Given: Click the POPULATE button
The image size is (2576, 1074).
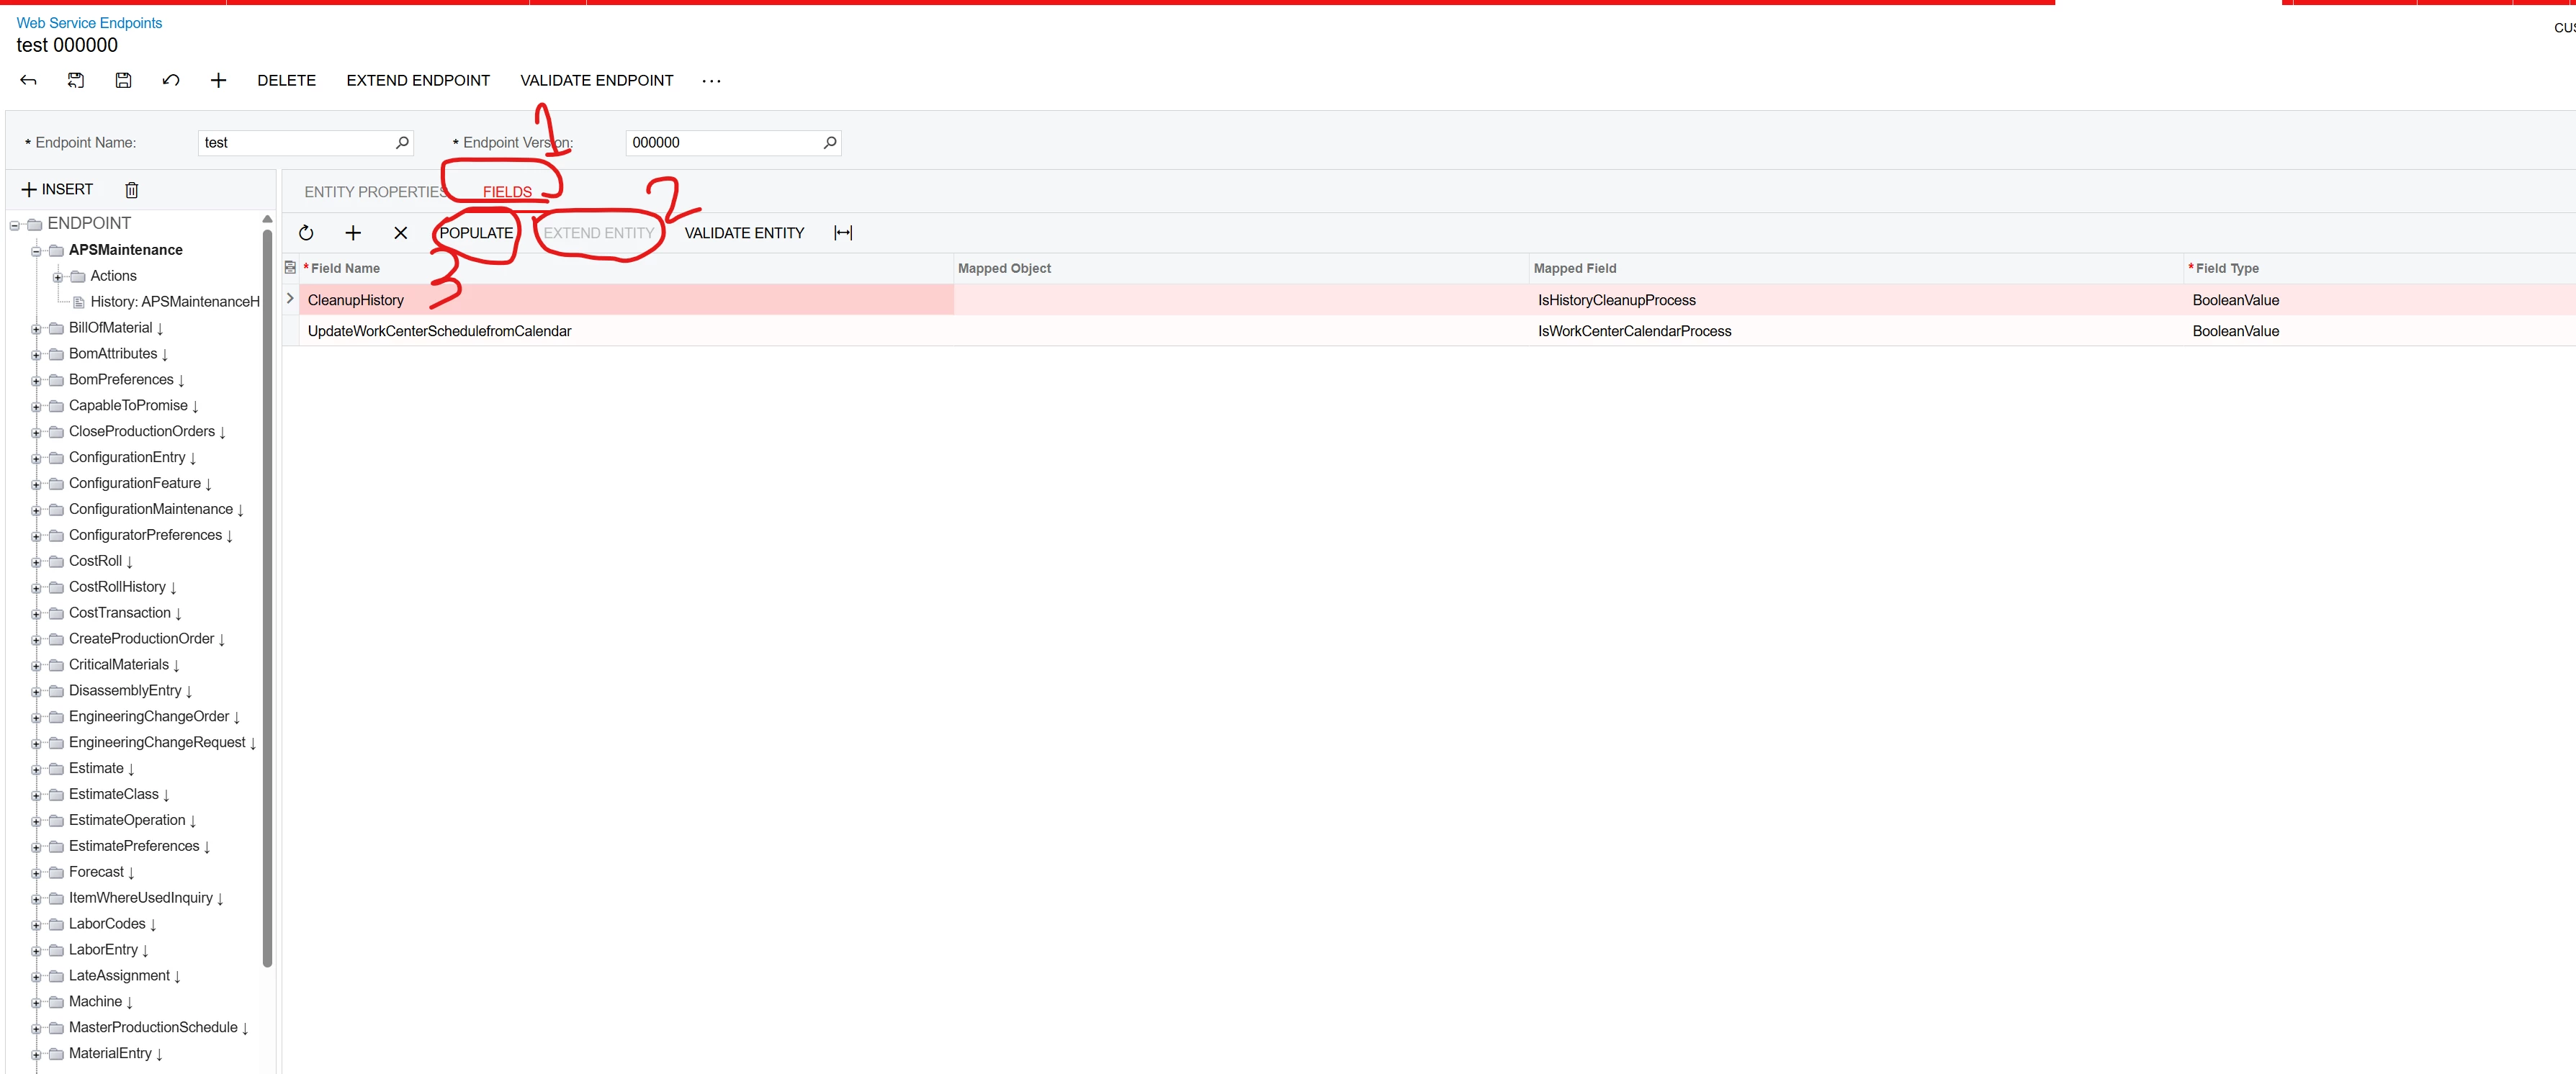Looking at the screenshot, I should coord(476,233).
